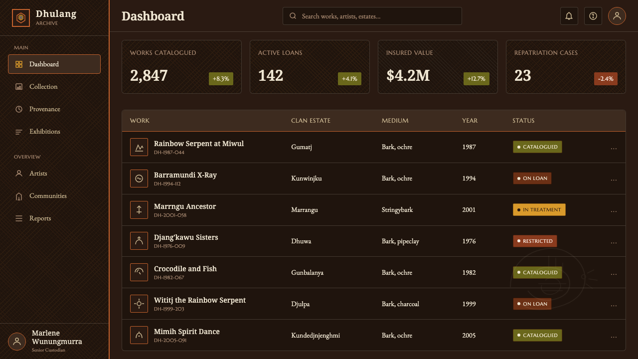Screen dimensions: 638x359
Task: Open Rainbow Serpent at Miwul title
Action: click(199, 144)
